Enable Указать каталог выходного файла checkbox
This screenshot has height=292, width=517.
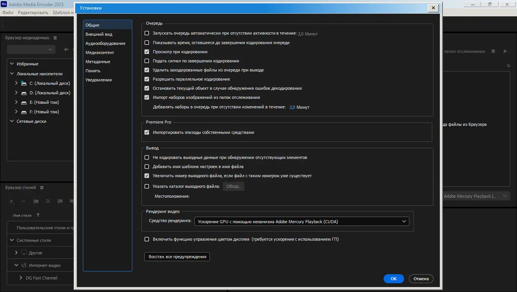pyautogui.click(x=147, y=186)
